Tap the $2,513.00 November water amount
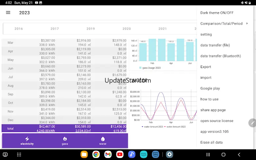The height and width of the screenshot is (160, 256). pos(119,109)
